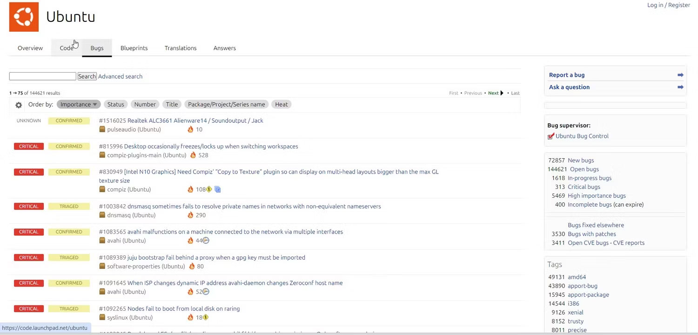698x335 pixels.
Task: Click the arrow icon next to Ask a question
Action: click(680, 87)
